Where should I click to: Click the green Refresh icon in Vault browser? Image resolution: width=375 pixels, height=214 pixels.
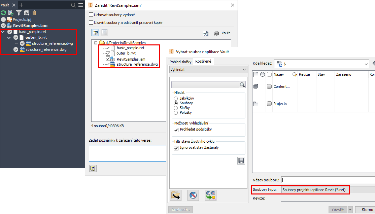[3, 13]
